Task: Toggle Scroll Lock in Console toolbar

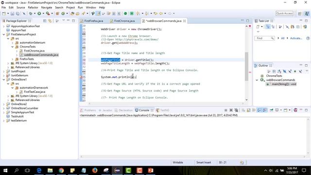Action: coord(248,110)
